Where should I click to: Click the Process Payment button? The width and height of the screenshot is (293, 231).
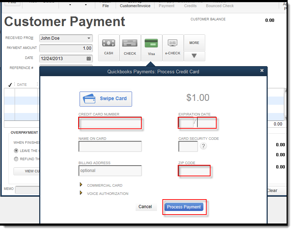click(184, 207)
